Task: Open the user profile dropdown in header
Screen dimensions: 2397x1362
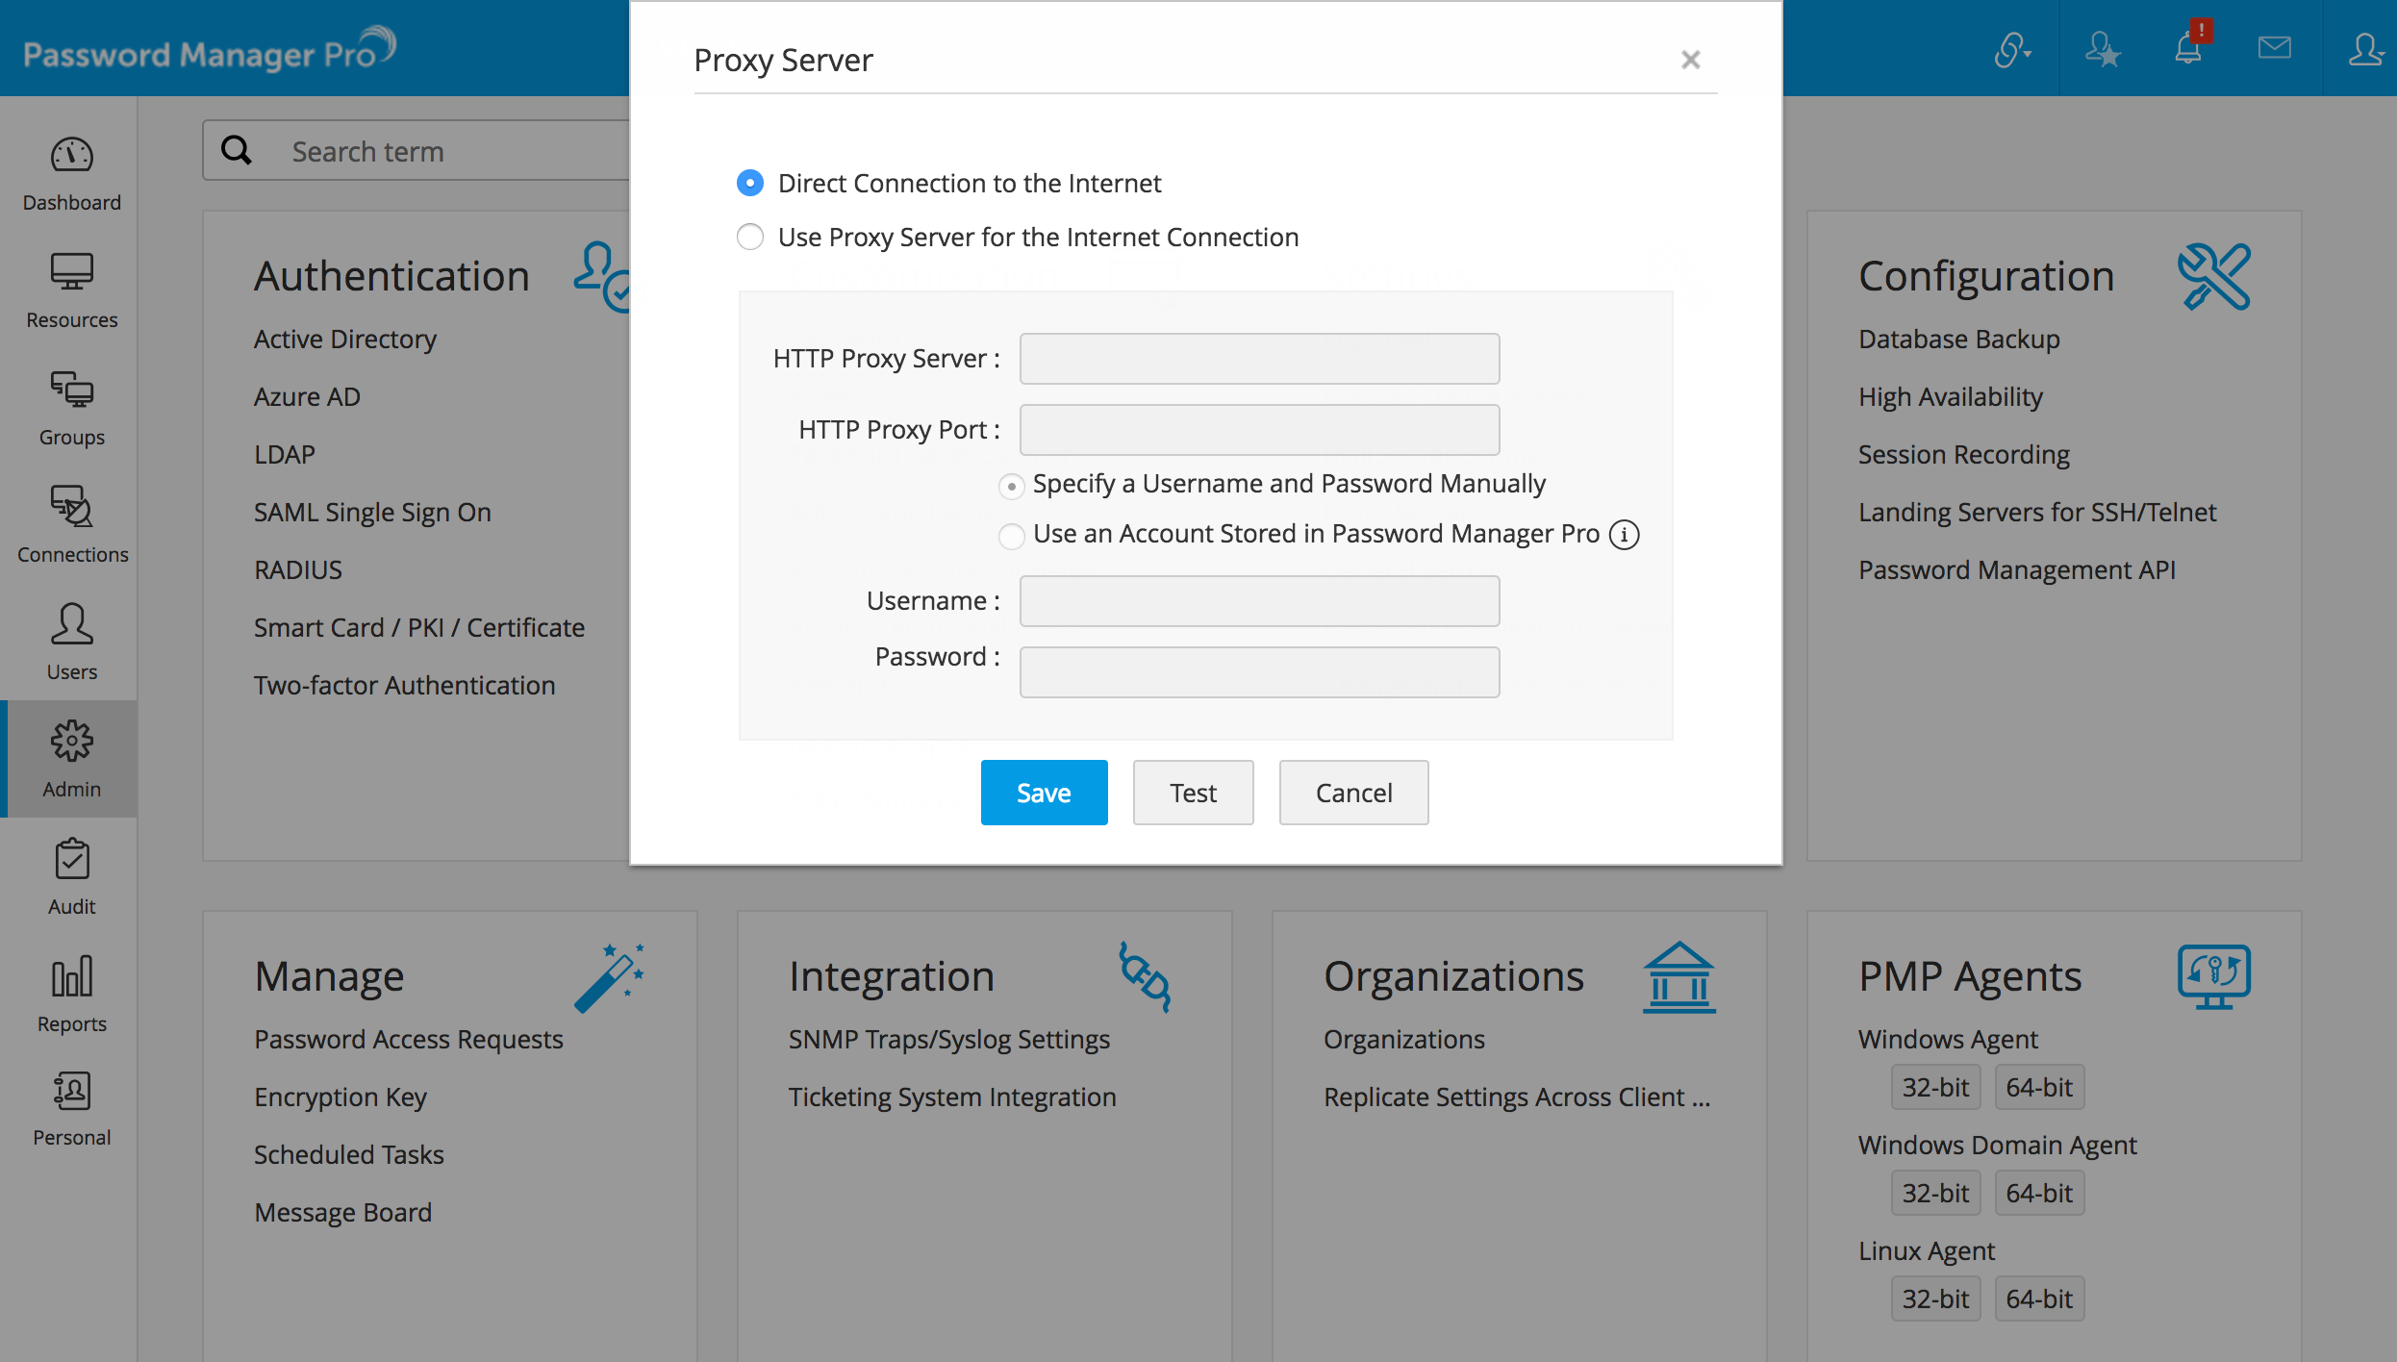Action: point(2364,48)
